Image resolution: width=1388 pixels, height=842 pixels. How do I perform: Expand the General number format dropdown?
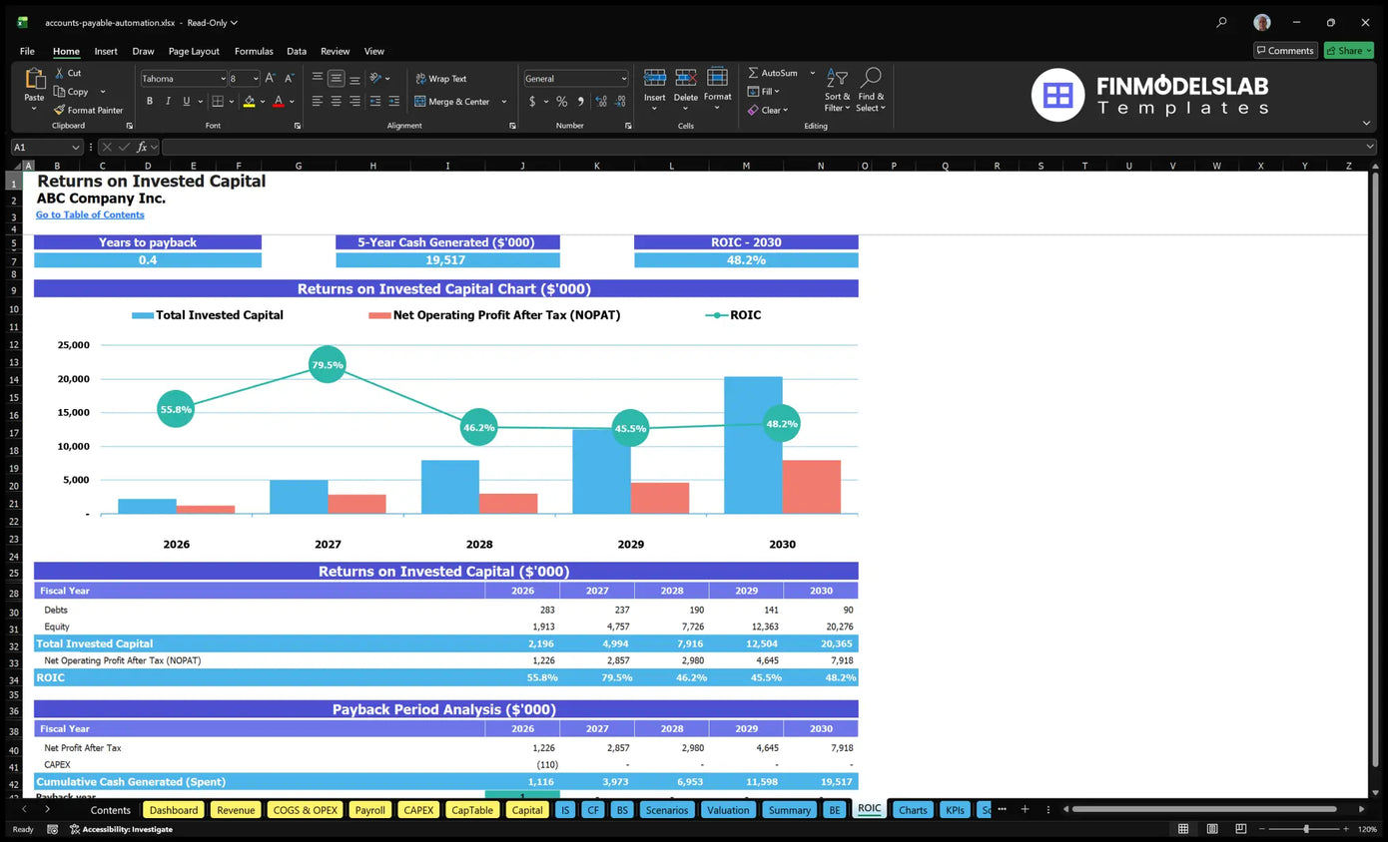pos(624,79)
